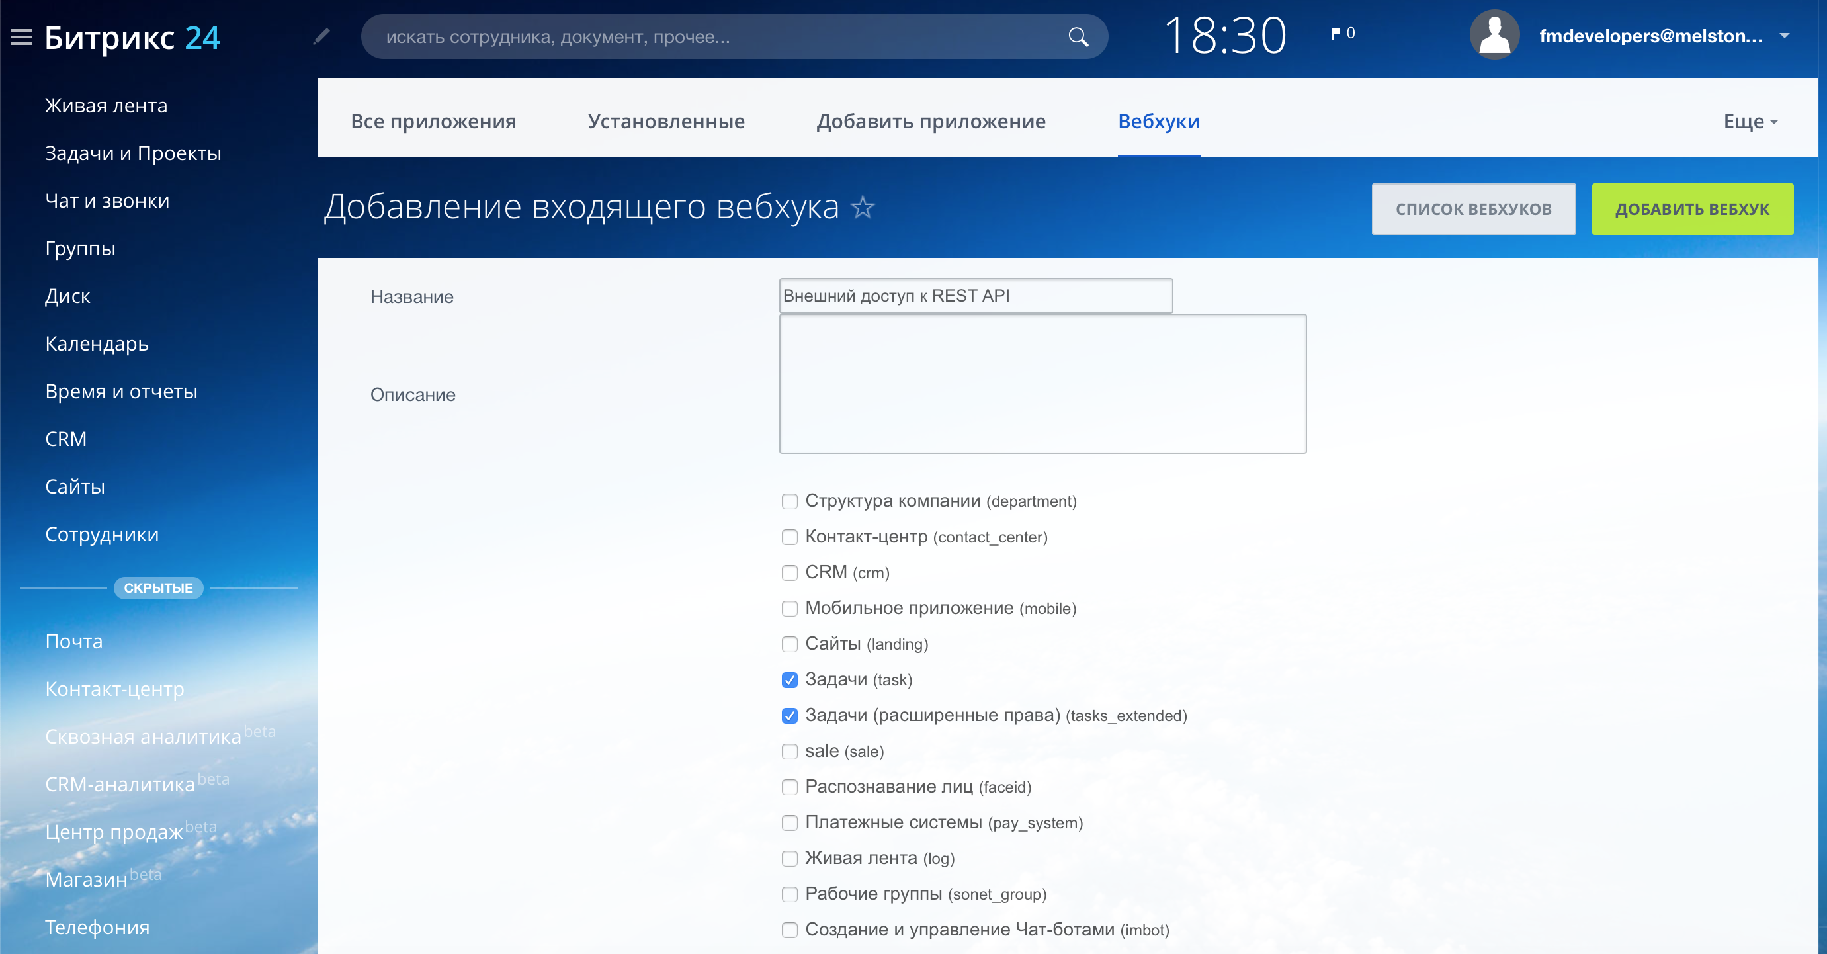1827x954 pixels.
Task: Enable Структура компании (department) checkbox
Action: click(x=789, y=501)
